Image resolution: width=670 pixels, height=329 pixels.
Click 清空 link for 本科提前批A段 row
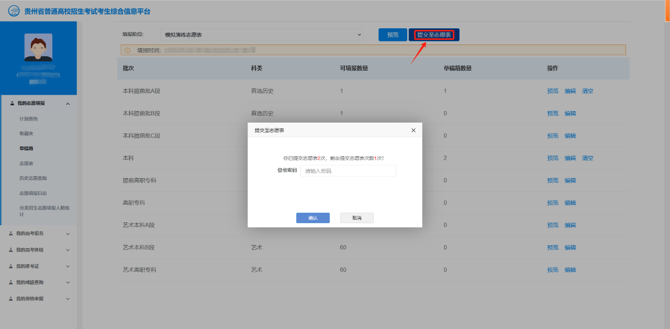[587, 91]
